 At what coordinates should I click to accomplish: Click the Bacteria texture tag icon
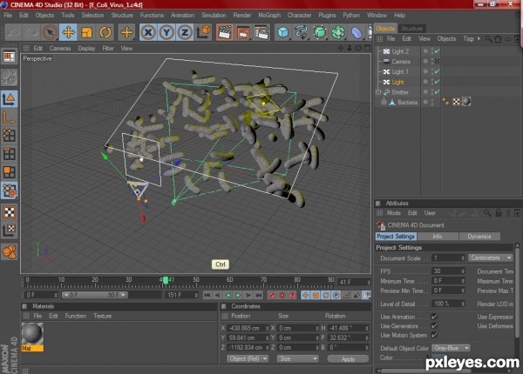pos(456,102)
